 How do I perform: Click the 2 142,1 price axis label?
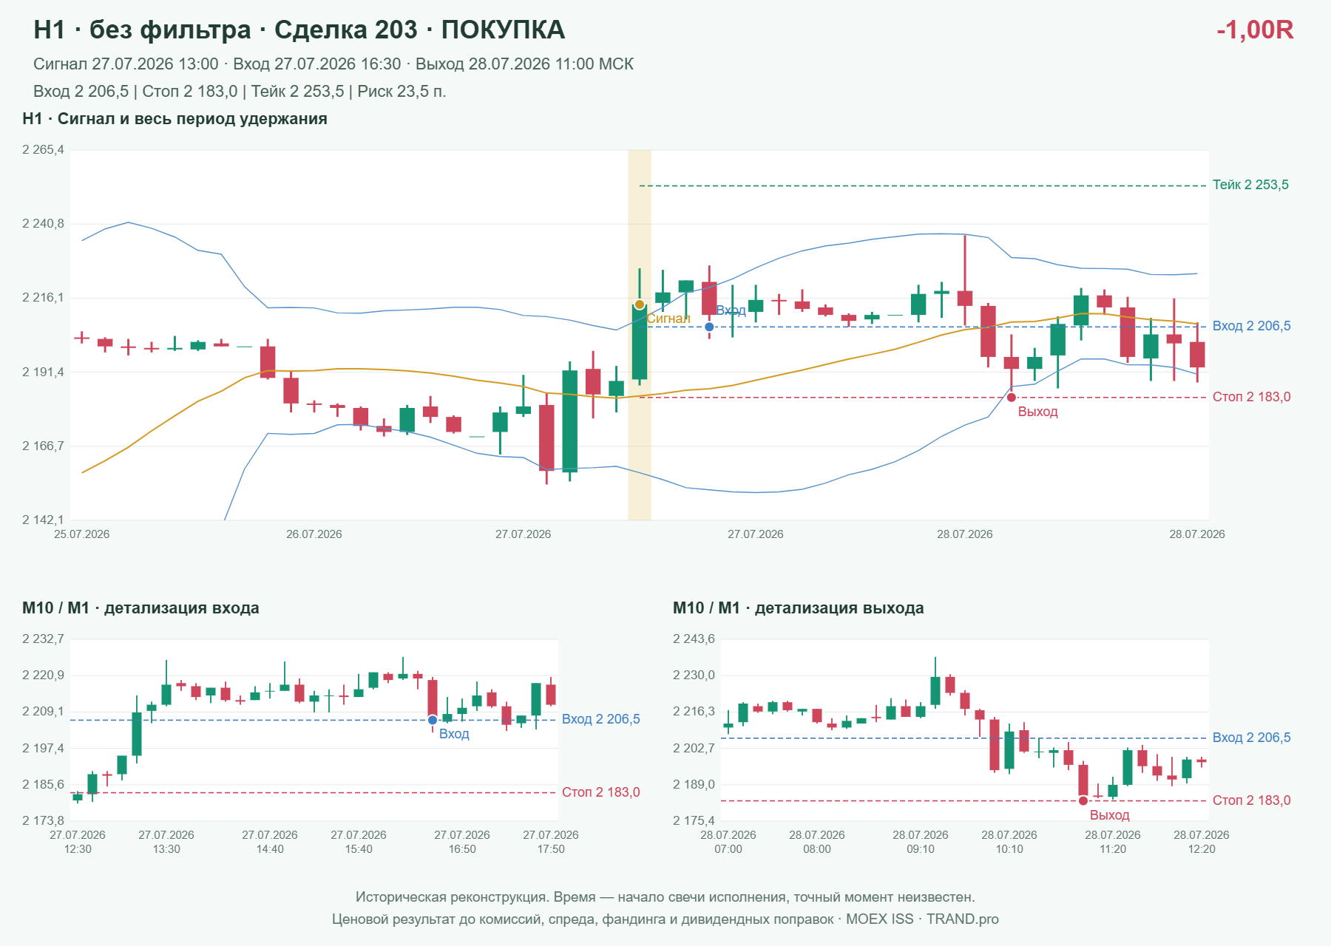(x=43, y=520)
